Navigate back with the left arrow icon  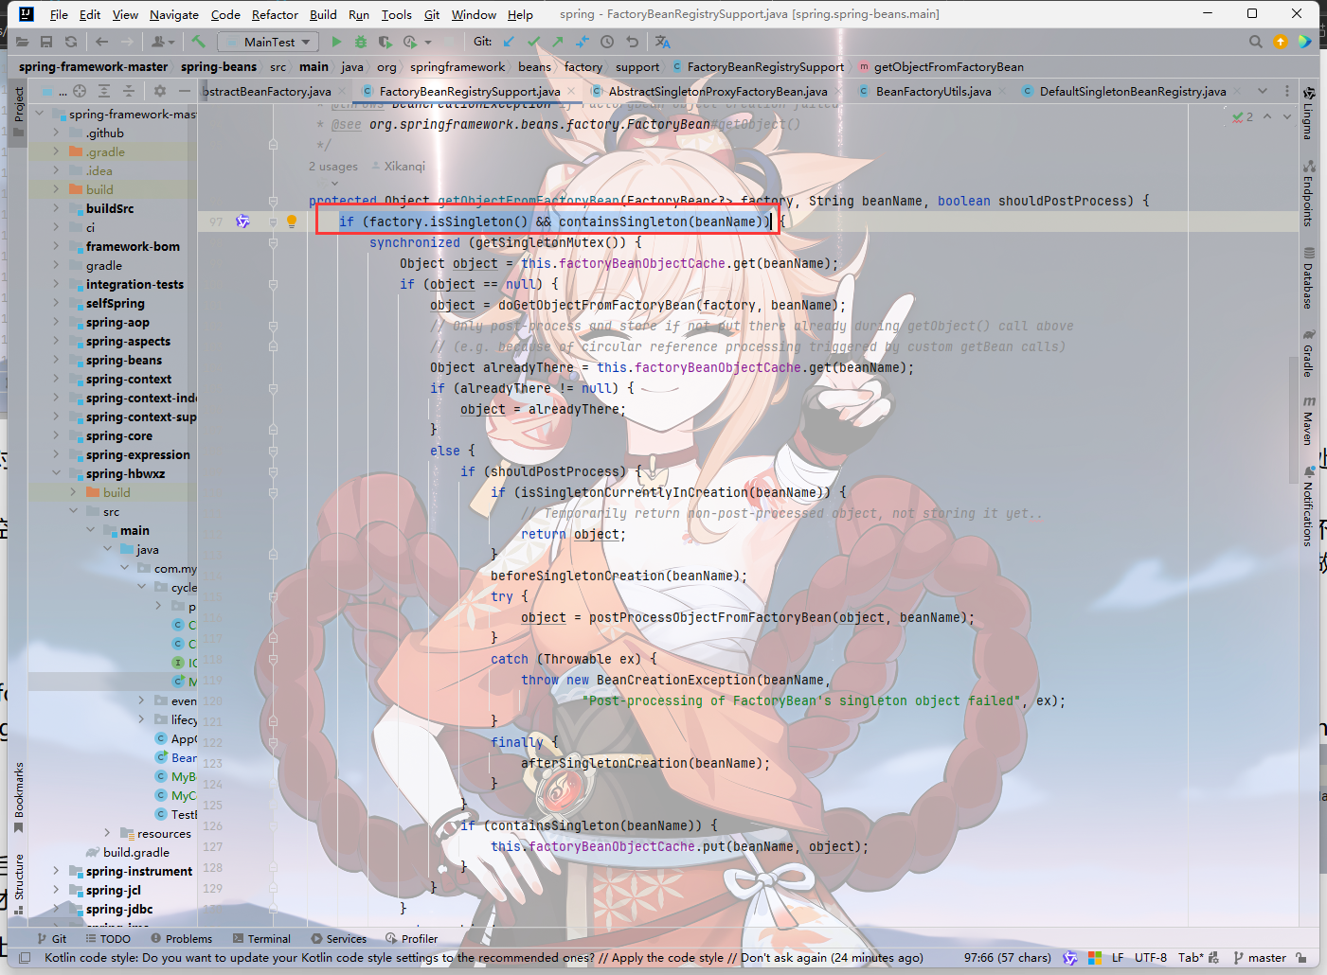pos(101,42)
